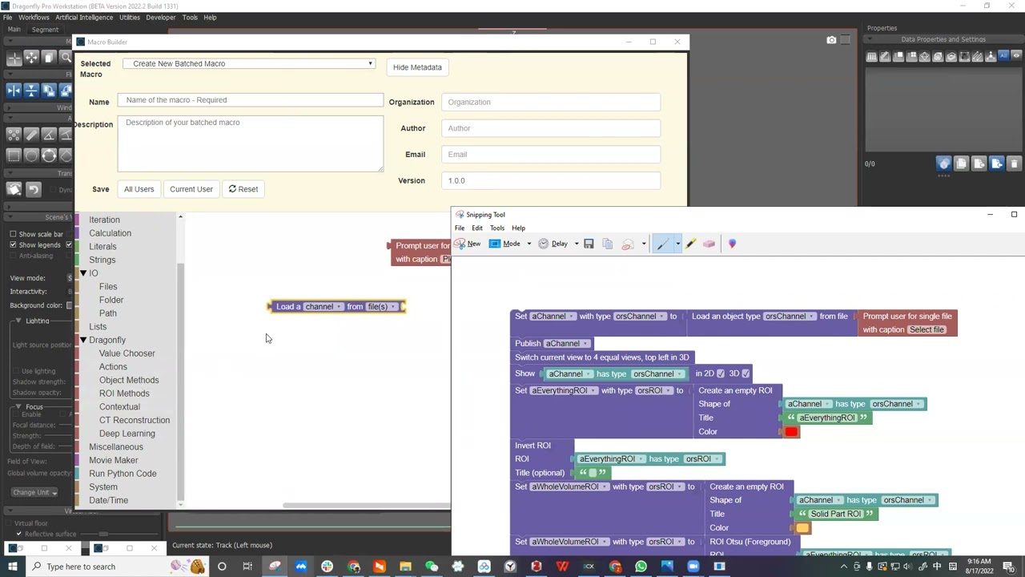The height and width of the screenshot is (577, 1025).
Task: Click New in Snipping Tool
Action: coord(468,244)
